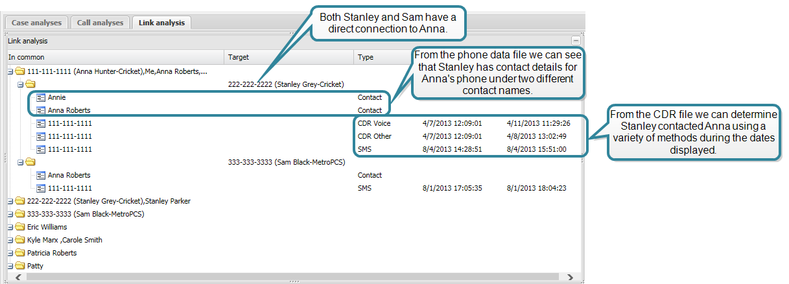Click the folder icon for 222-222-2222 Stanley Parker
Image resolution: width=789 pixels, height=284 pixels.
point(19,201)
